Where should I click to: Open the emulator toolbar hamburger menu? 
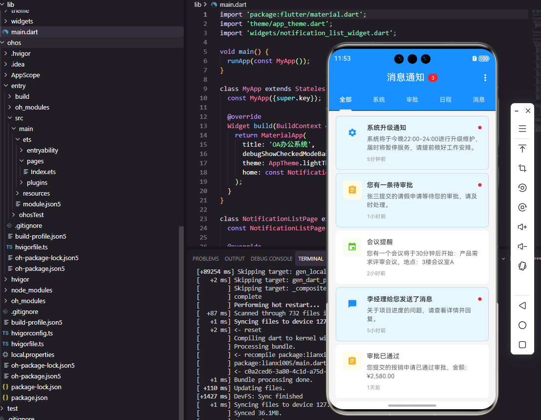[x=522, y=129]
